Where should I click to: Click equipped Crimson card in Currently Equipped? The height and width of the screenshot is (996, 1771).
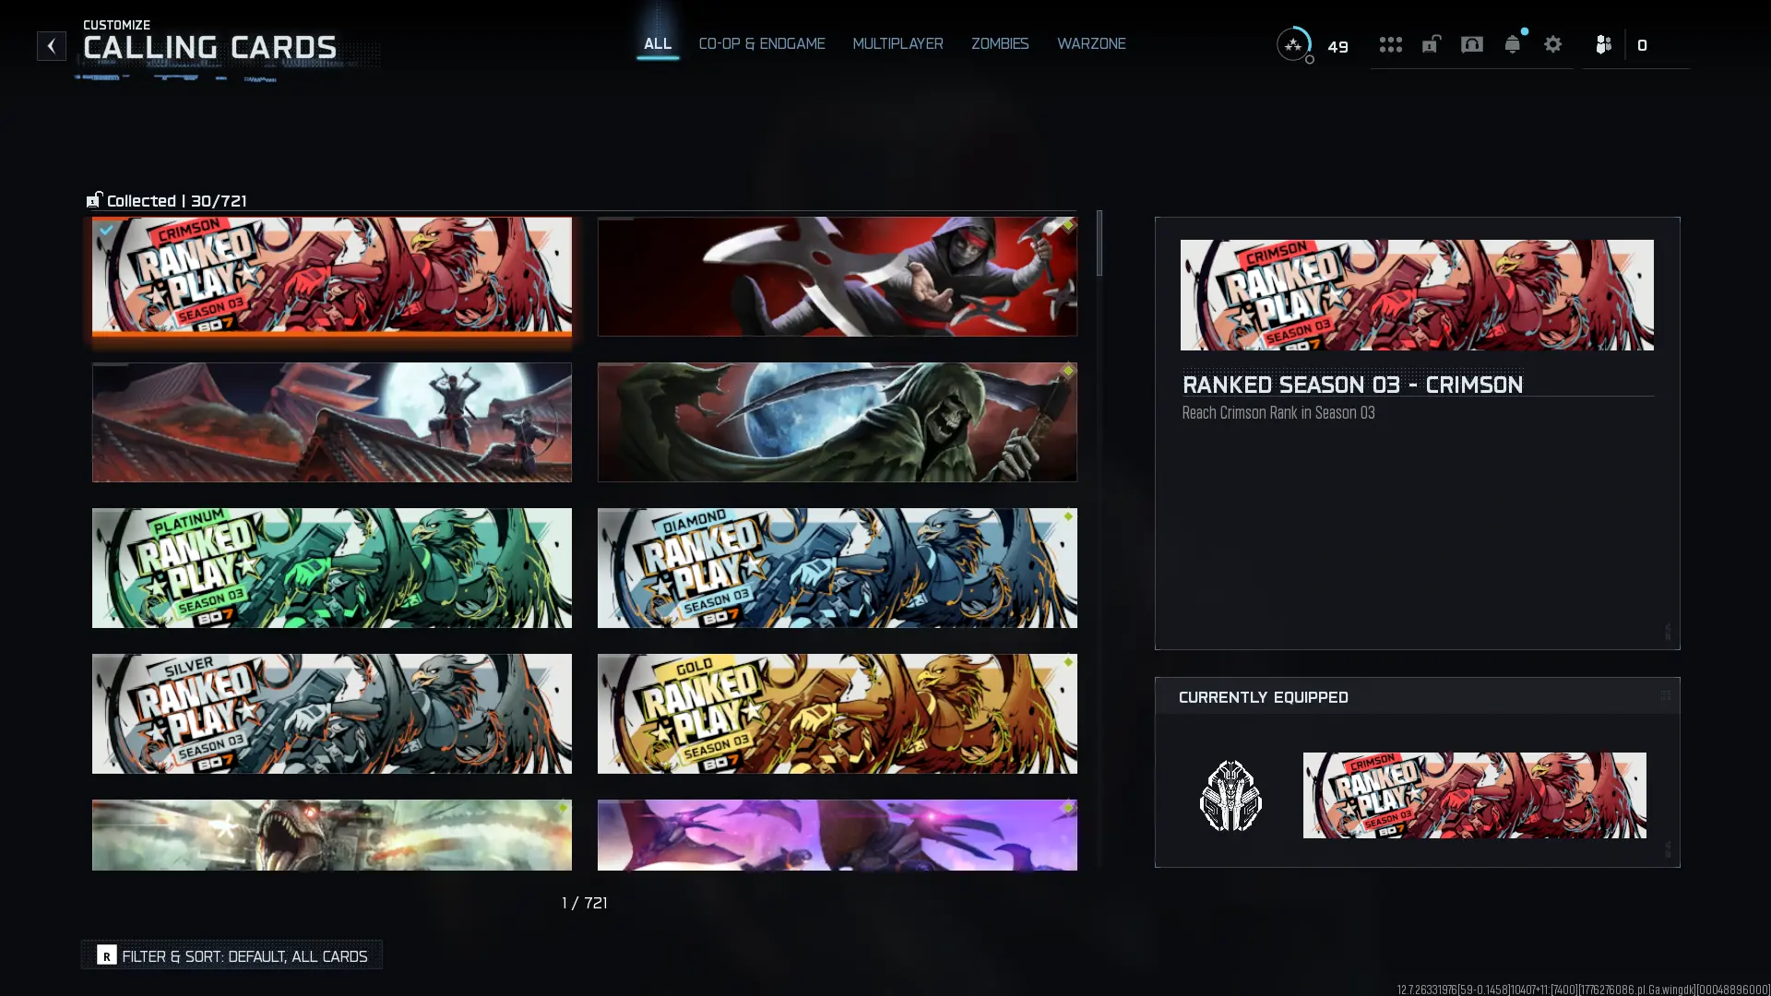1473,795
